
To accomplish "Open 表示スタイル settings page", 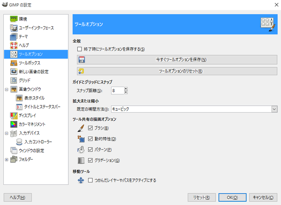I will coord(34,98).
